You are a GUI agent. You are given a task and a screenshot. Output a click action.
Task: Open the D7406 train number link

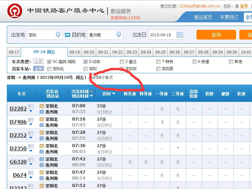click(x=18, y=122)
